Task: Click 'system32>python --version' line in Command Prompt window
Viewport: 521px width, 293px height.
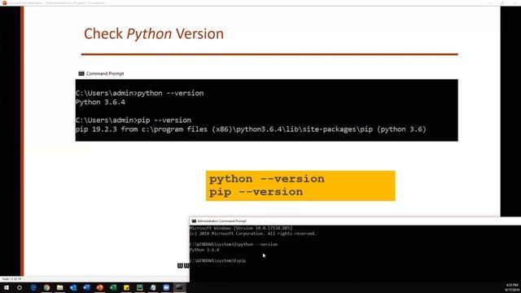Action: [x=234, y=244]
